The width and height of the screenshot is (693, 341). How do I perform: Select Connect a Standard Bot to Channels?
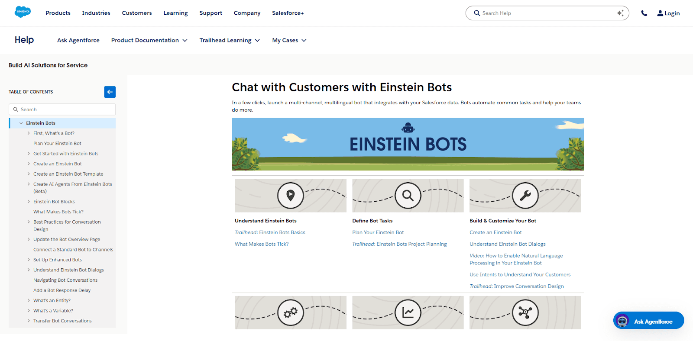point(73,250)
